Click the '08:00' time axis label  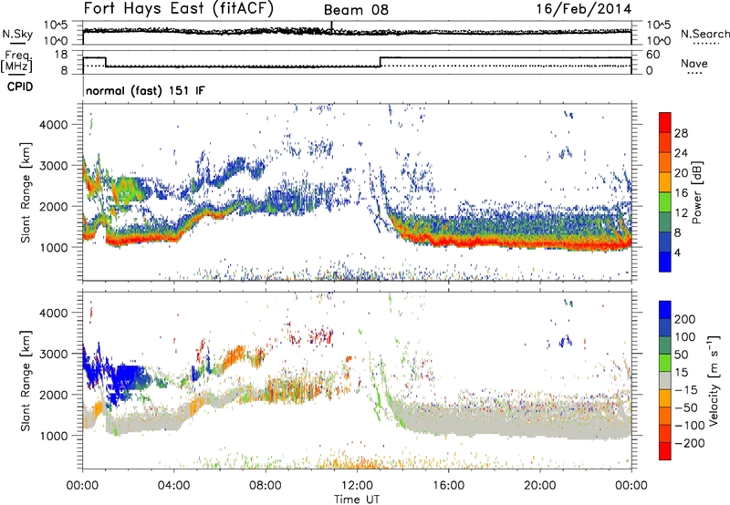tap(266, 486)
